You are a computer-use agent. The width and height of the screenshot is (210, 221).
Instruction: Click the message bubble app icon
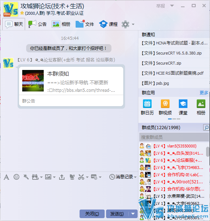tap(94, 177)
